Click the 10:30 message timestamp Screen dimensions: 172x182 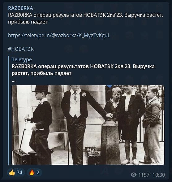tap(159, 175)
